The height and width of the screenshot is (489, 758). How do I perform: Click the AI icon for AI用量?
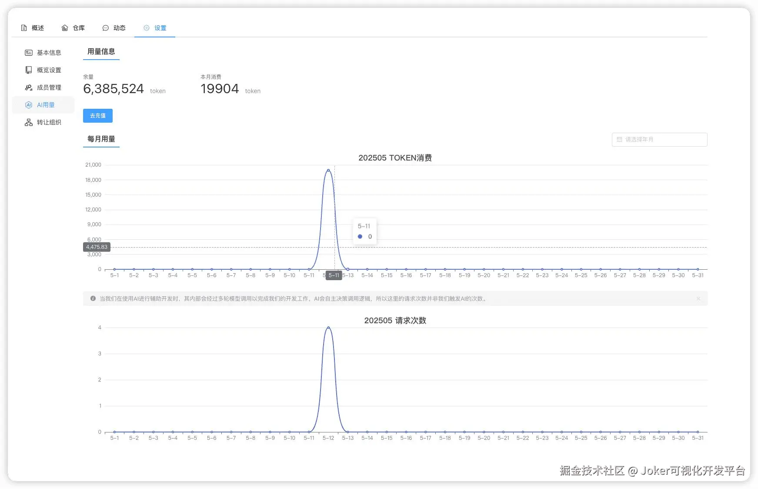point(29,105)
